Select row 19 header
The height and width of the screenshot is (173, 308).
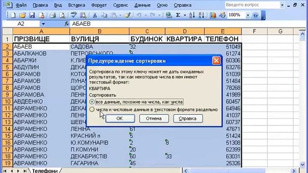pyautogui.click(x=8, y=163)
